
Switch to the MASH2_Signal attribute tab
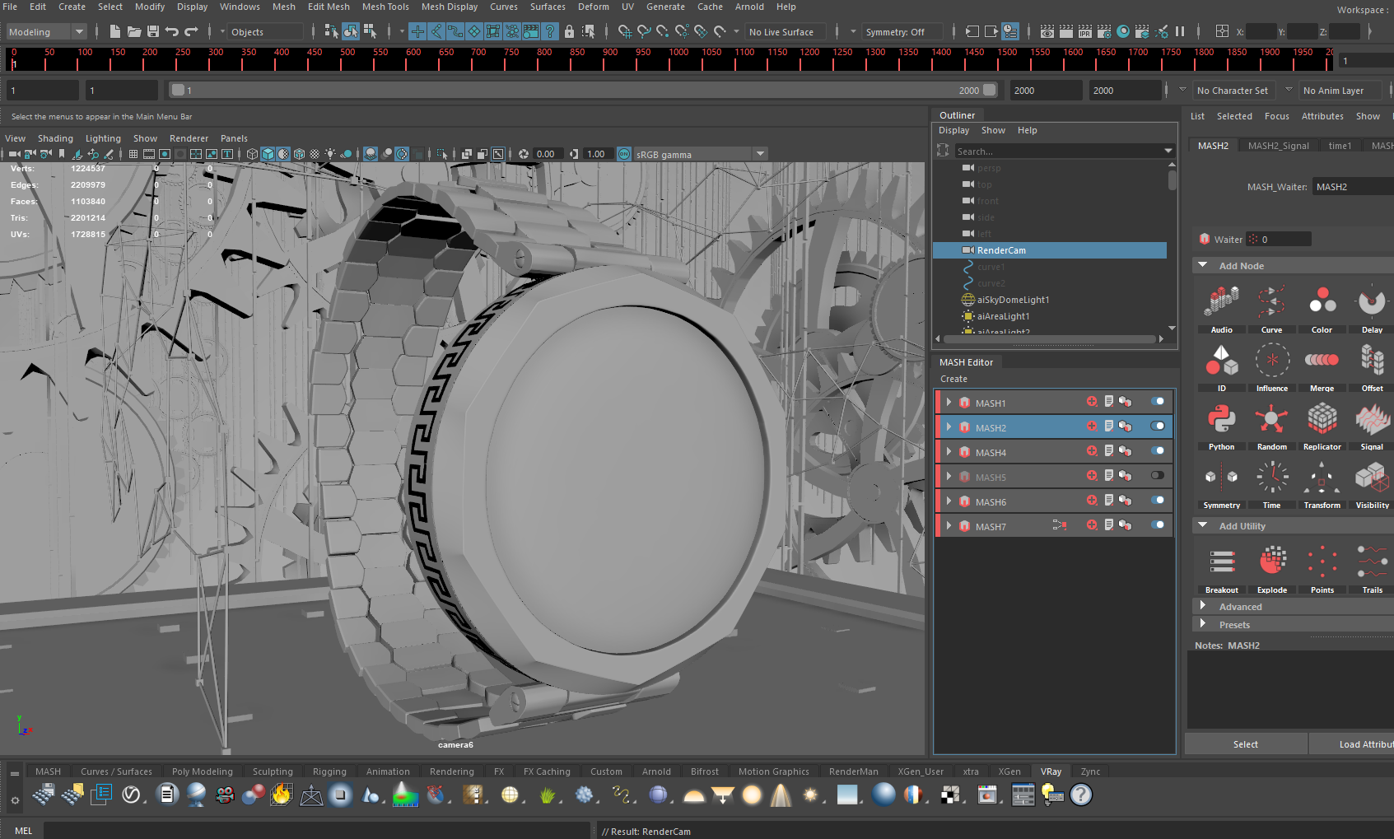point(1278,146)
